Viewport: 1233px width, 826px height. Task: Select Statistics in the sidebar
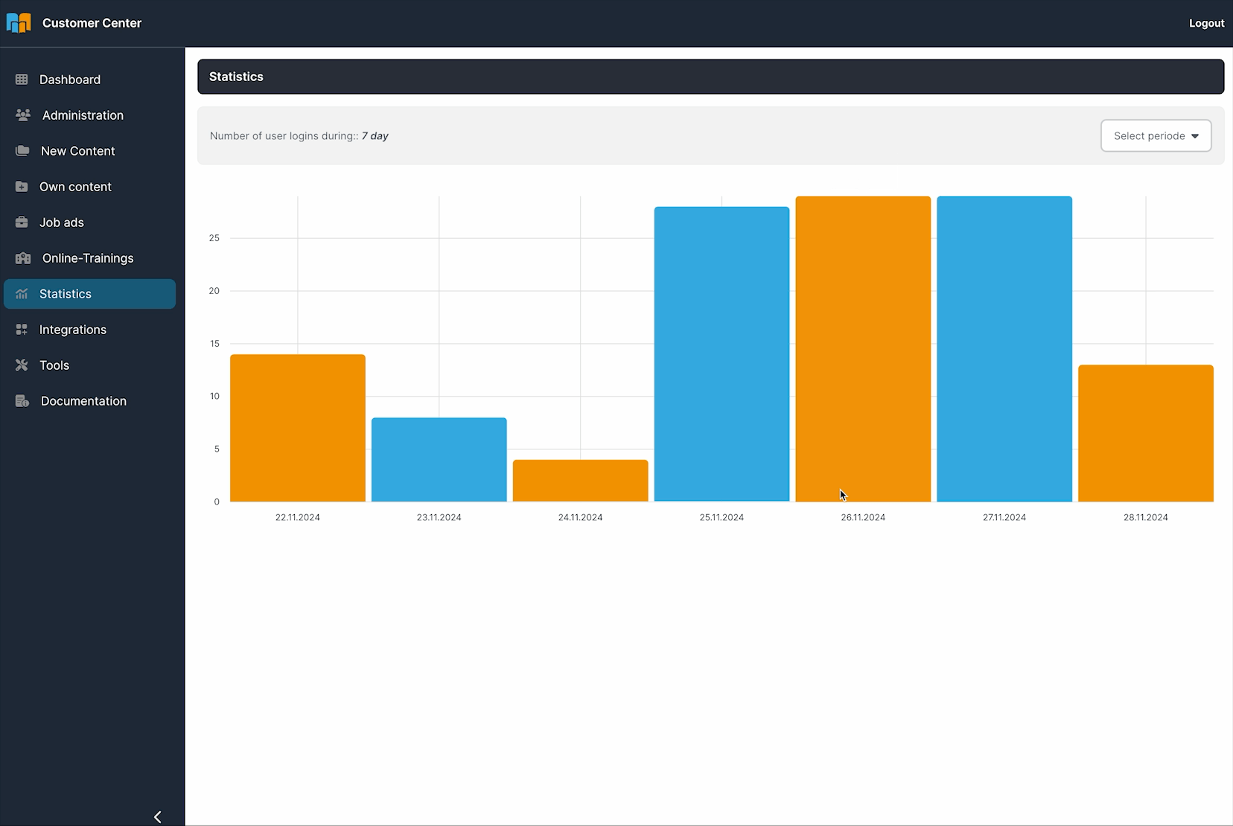(x=66, y=294)
